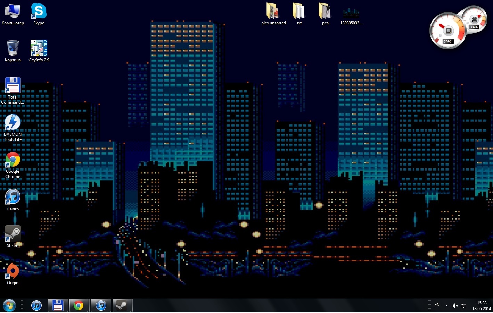
Task: Switch to Steam in the taskbar
Action: point(122,306)
